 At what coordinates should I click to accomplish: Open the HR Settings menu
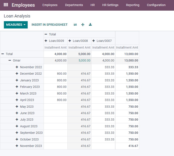[110, 5]
